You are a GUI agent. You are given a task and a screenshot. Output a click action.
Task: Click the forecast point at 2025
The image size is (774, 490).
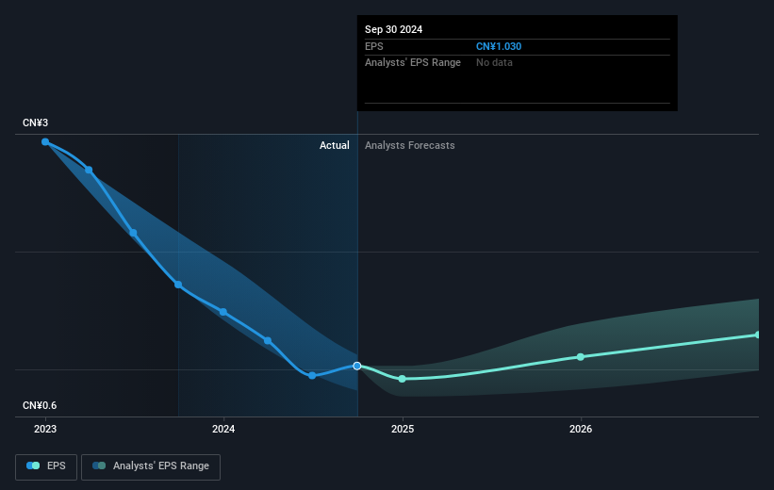click(403, 379)
